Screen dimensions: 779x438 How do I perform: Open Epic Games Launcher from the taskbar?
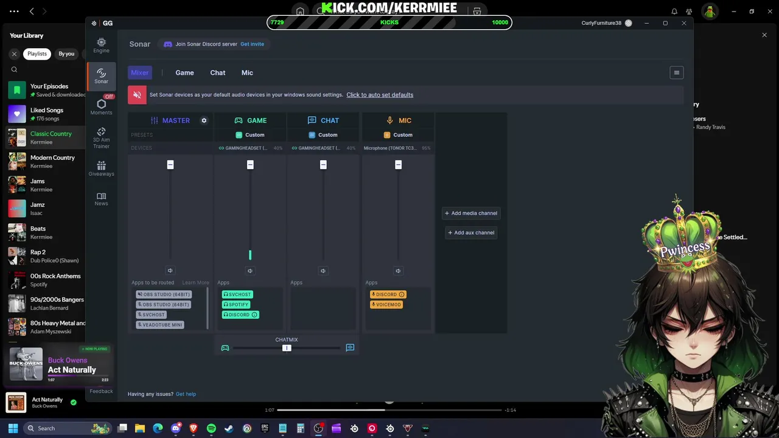[x=265, y=428]
